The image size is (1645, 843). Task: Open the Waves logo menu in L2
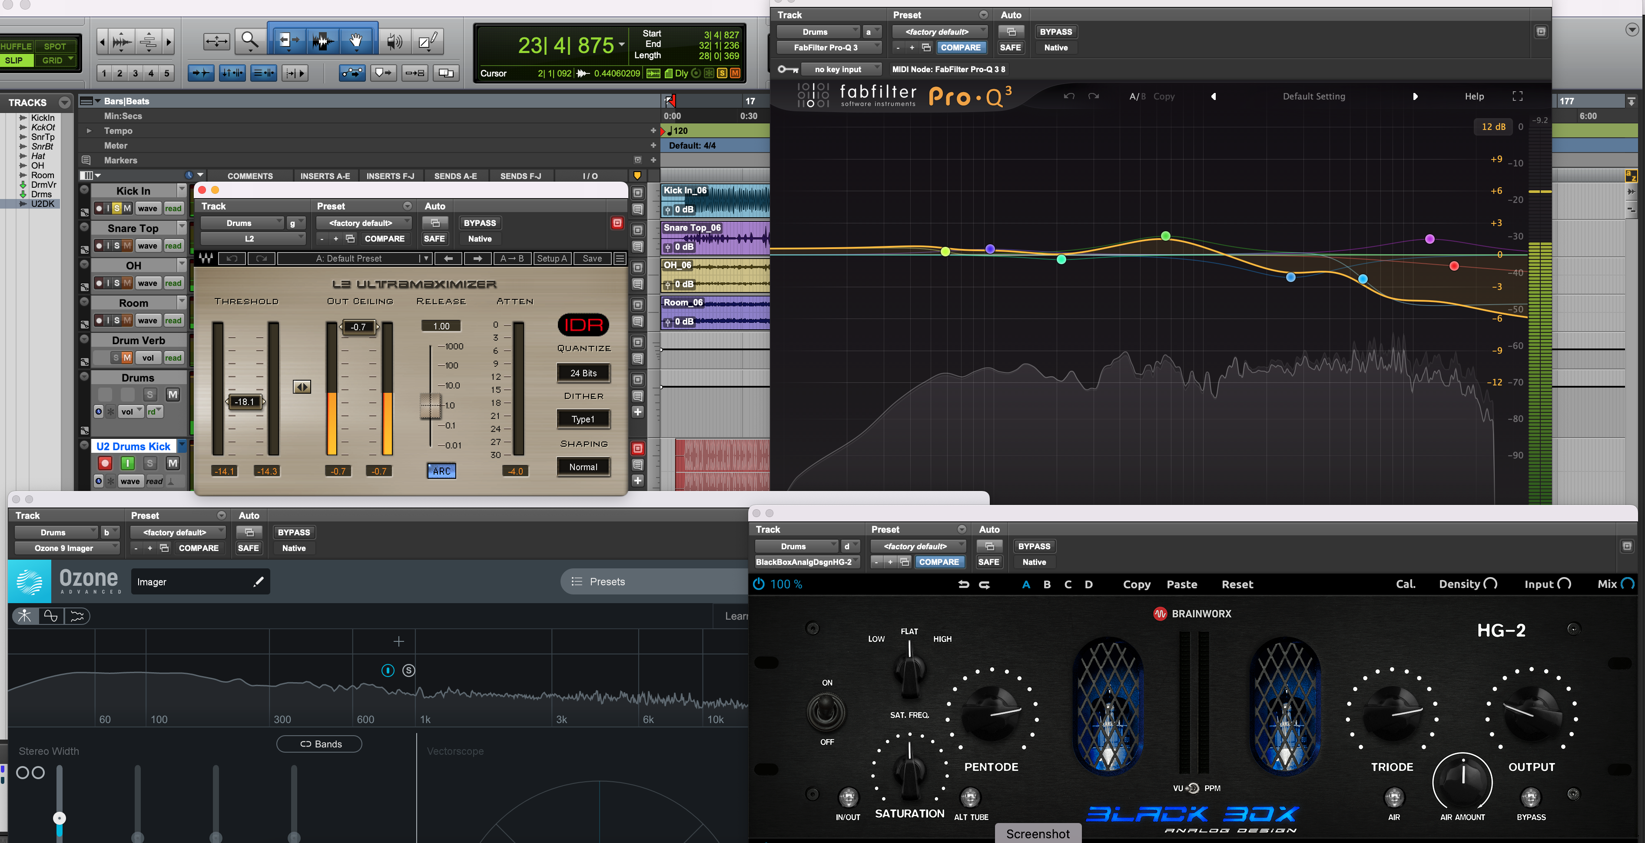(x=206, y=259)
